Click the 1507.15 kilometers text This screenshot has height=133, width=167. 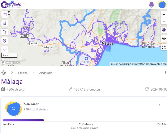point(87,90)
